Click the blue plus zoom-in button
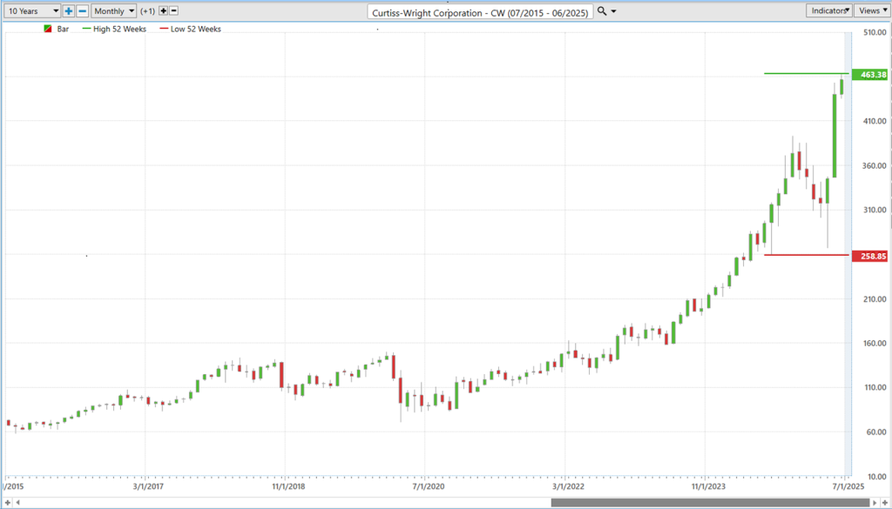 pos(69,10)
